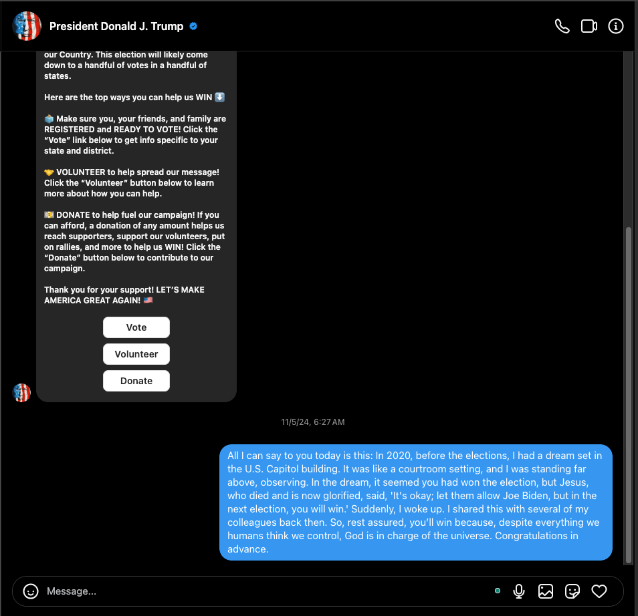Image resolution: width=638 pixels, height=616 pixels.
Task: Choose a sticker or GIF icon
Action: [572, 591]
